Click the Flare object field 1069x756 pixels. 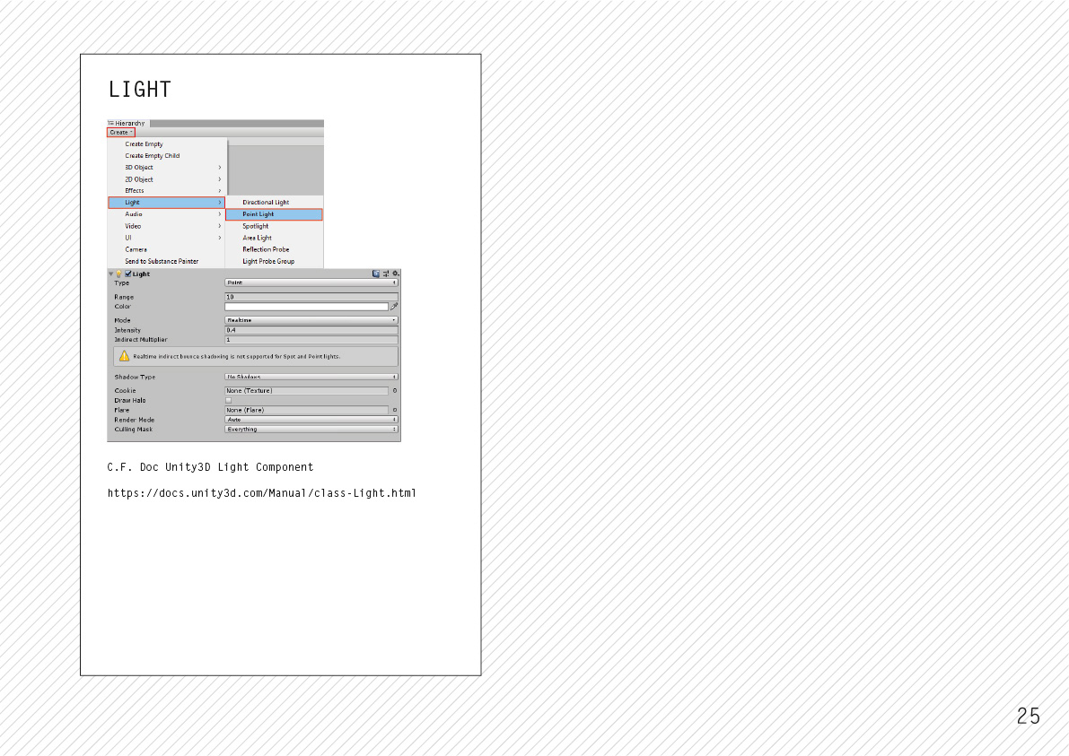coord(307,410)
